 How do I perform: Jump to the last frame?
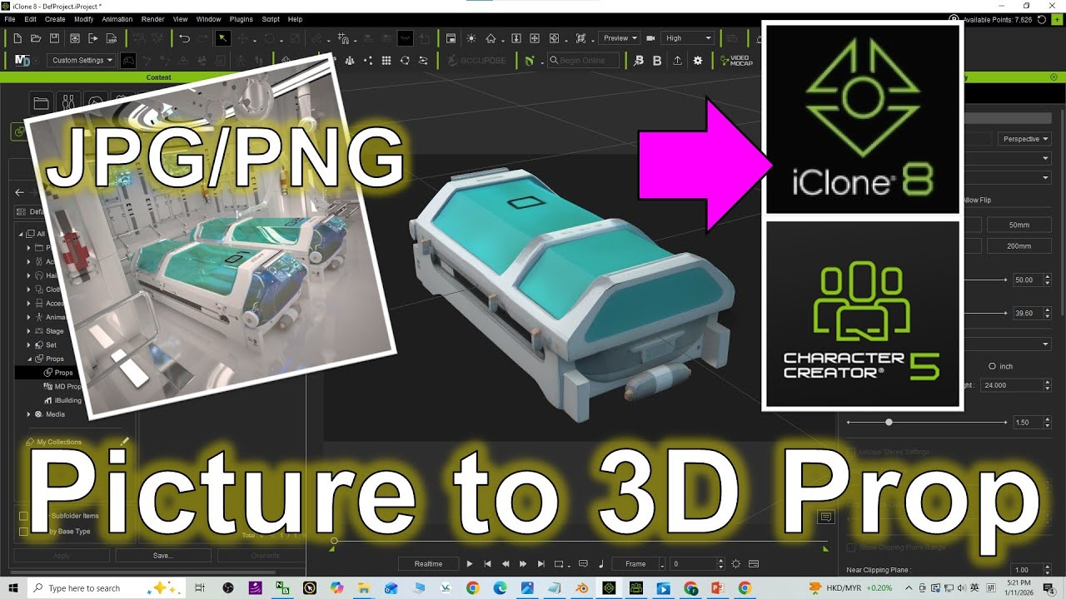[541, 563]
